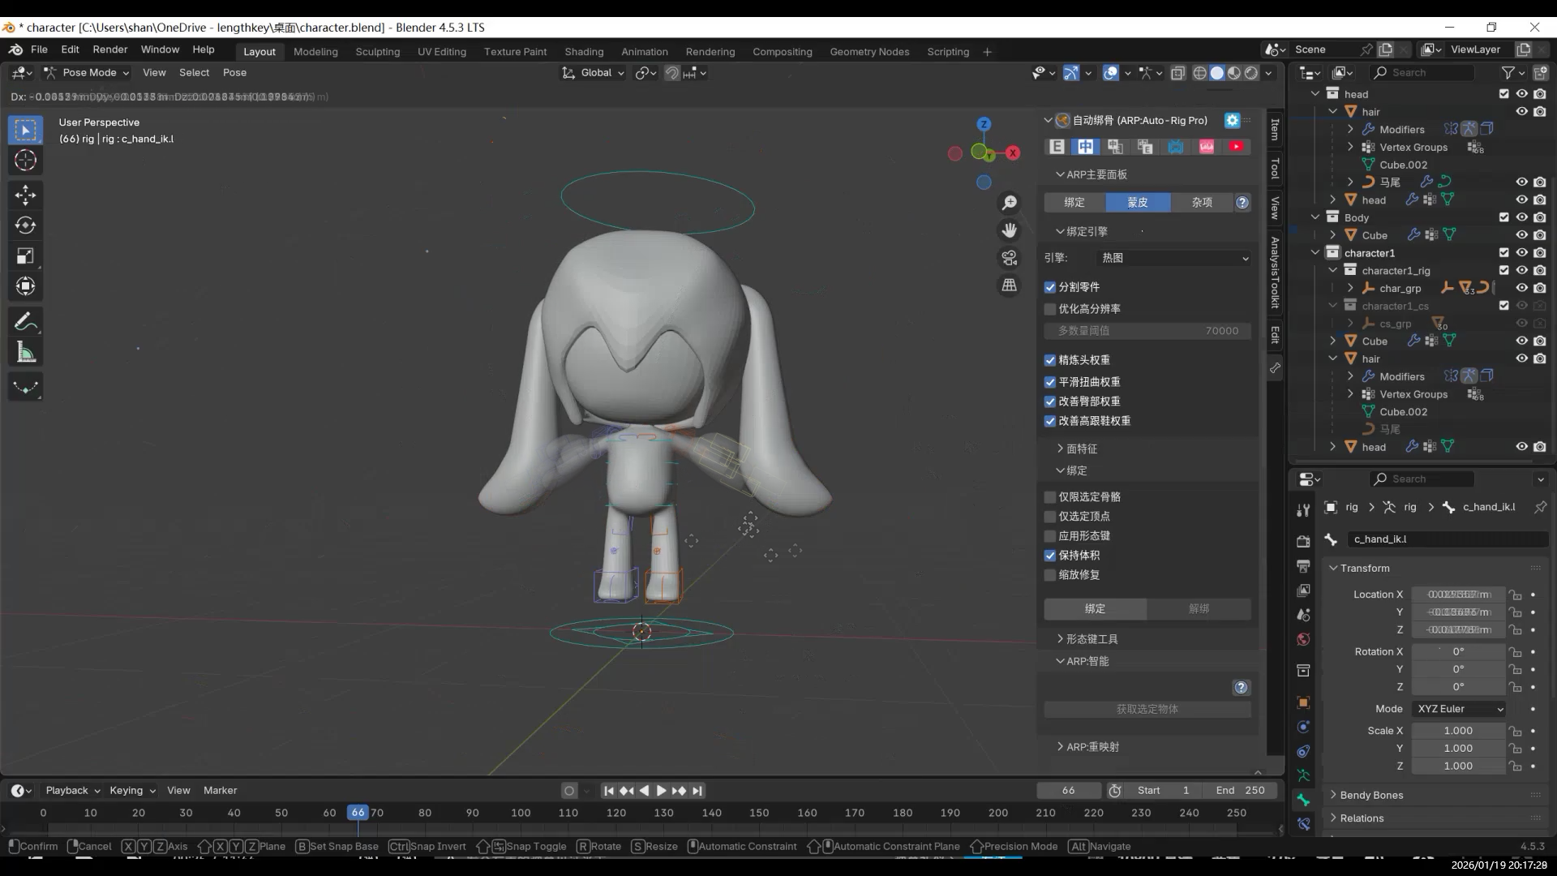Uncheck the 分割零件 checkbox
This screenshot has width=1557, height=876.
tap(1050, 287)
